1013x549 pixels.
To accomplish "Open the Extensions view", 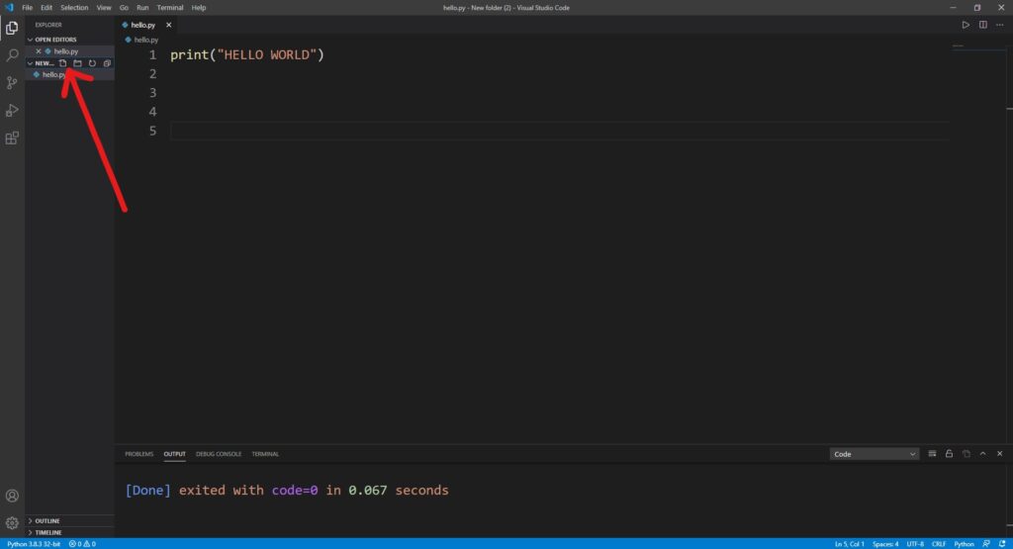I will click(12, 138).
